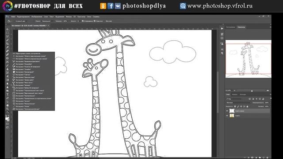Toggle the Смеж.пикс checkbox
The height and width of the screenshot is (159, 283).
(x=94, y=21)
